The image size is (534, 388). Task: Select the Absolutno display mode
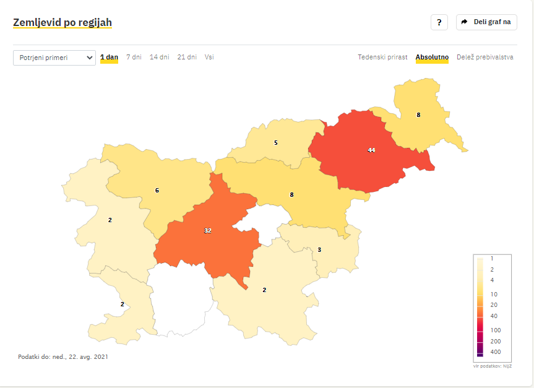(432, 57)
